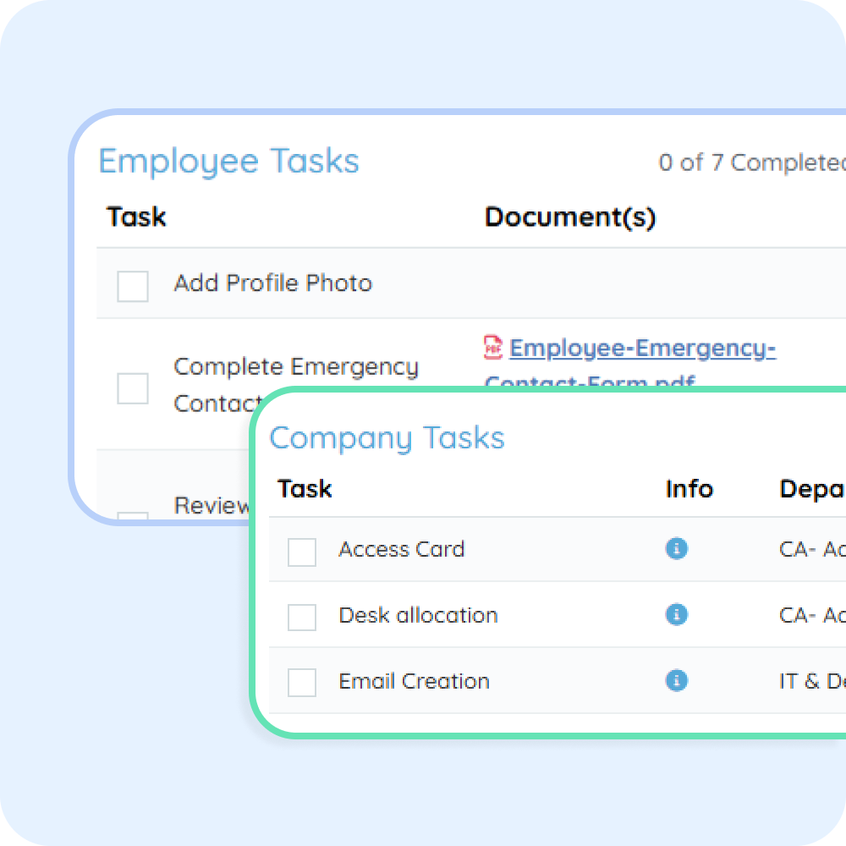
Task: Click Task header in Company Tasks
Action: coord(305,489)
